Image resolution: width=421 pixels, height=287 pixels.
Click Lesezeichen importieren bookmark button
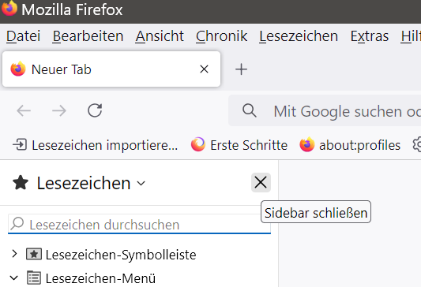pyautogui.click(x=95, y=145)
